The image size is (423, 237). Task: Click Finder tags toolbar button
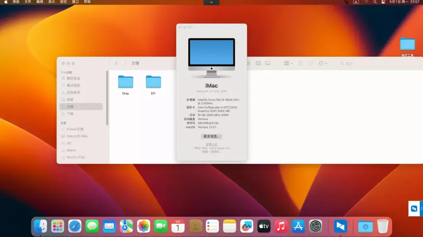pos(311,63)
